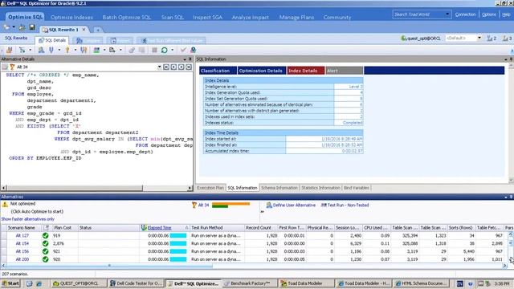
Task: Open the Options link at top right
Action: [489, 14]
